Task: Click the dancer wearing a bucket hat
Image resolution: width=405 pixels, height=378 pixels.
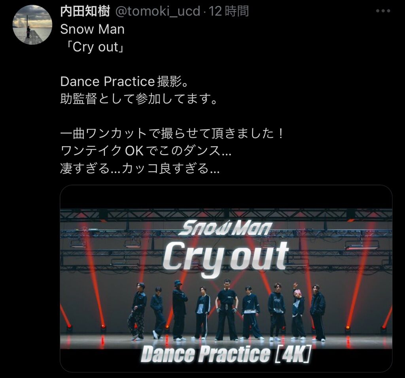Action: (x=179, y=310)
